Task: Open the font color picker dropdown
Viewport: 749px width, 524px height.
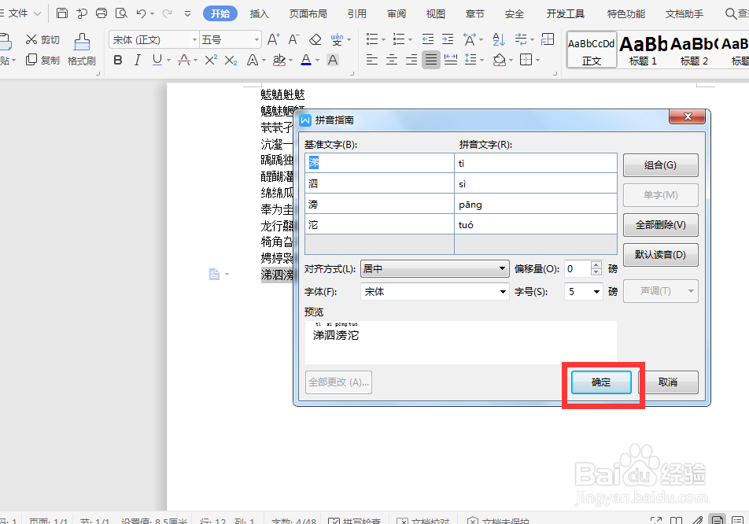Action: (316, 60)
